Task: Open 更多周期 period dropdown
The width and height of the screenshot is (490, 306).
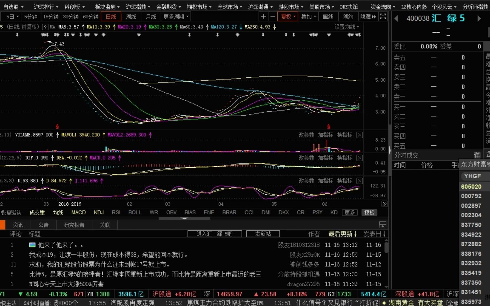Action: pos(176,17)
